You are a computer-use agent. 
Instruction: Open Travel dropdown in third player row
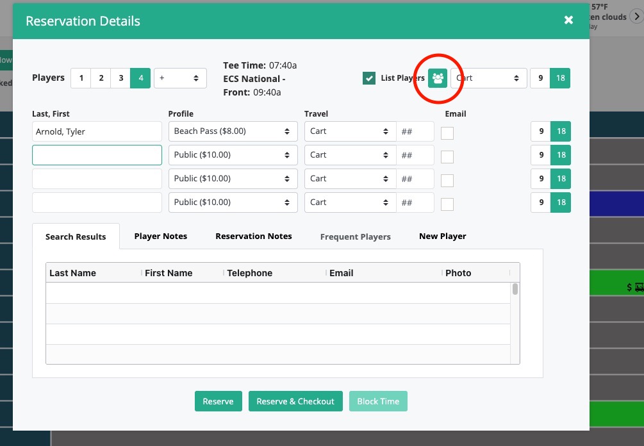(351, 179)
